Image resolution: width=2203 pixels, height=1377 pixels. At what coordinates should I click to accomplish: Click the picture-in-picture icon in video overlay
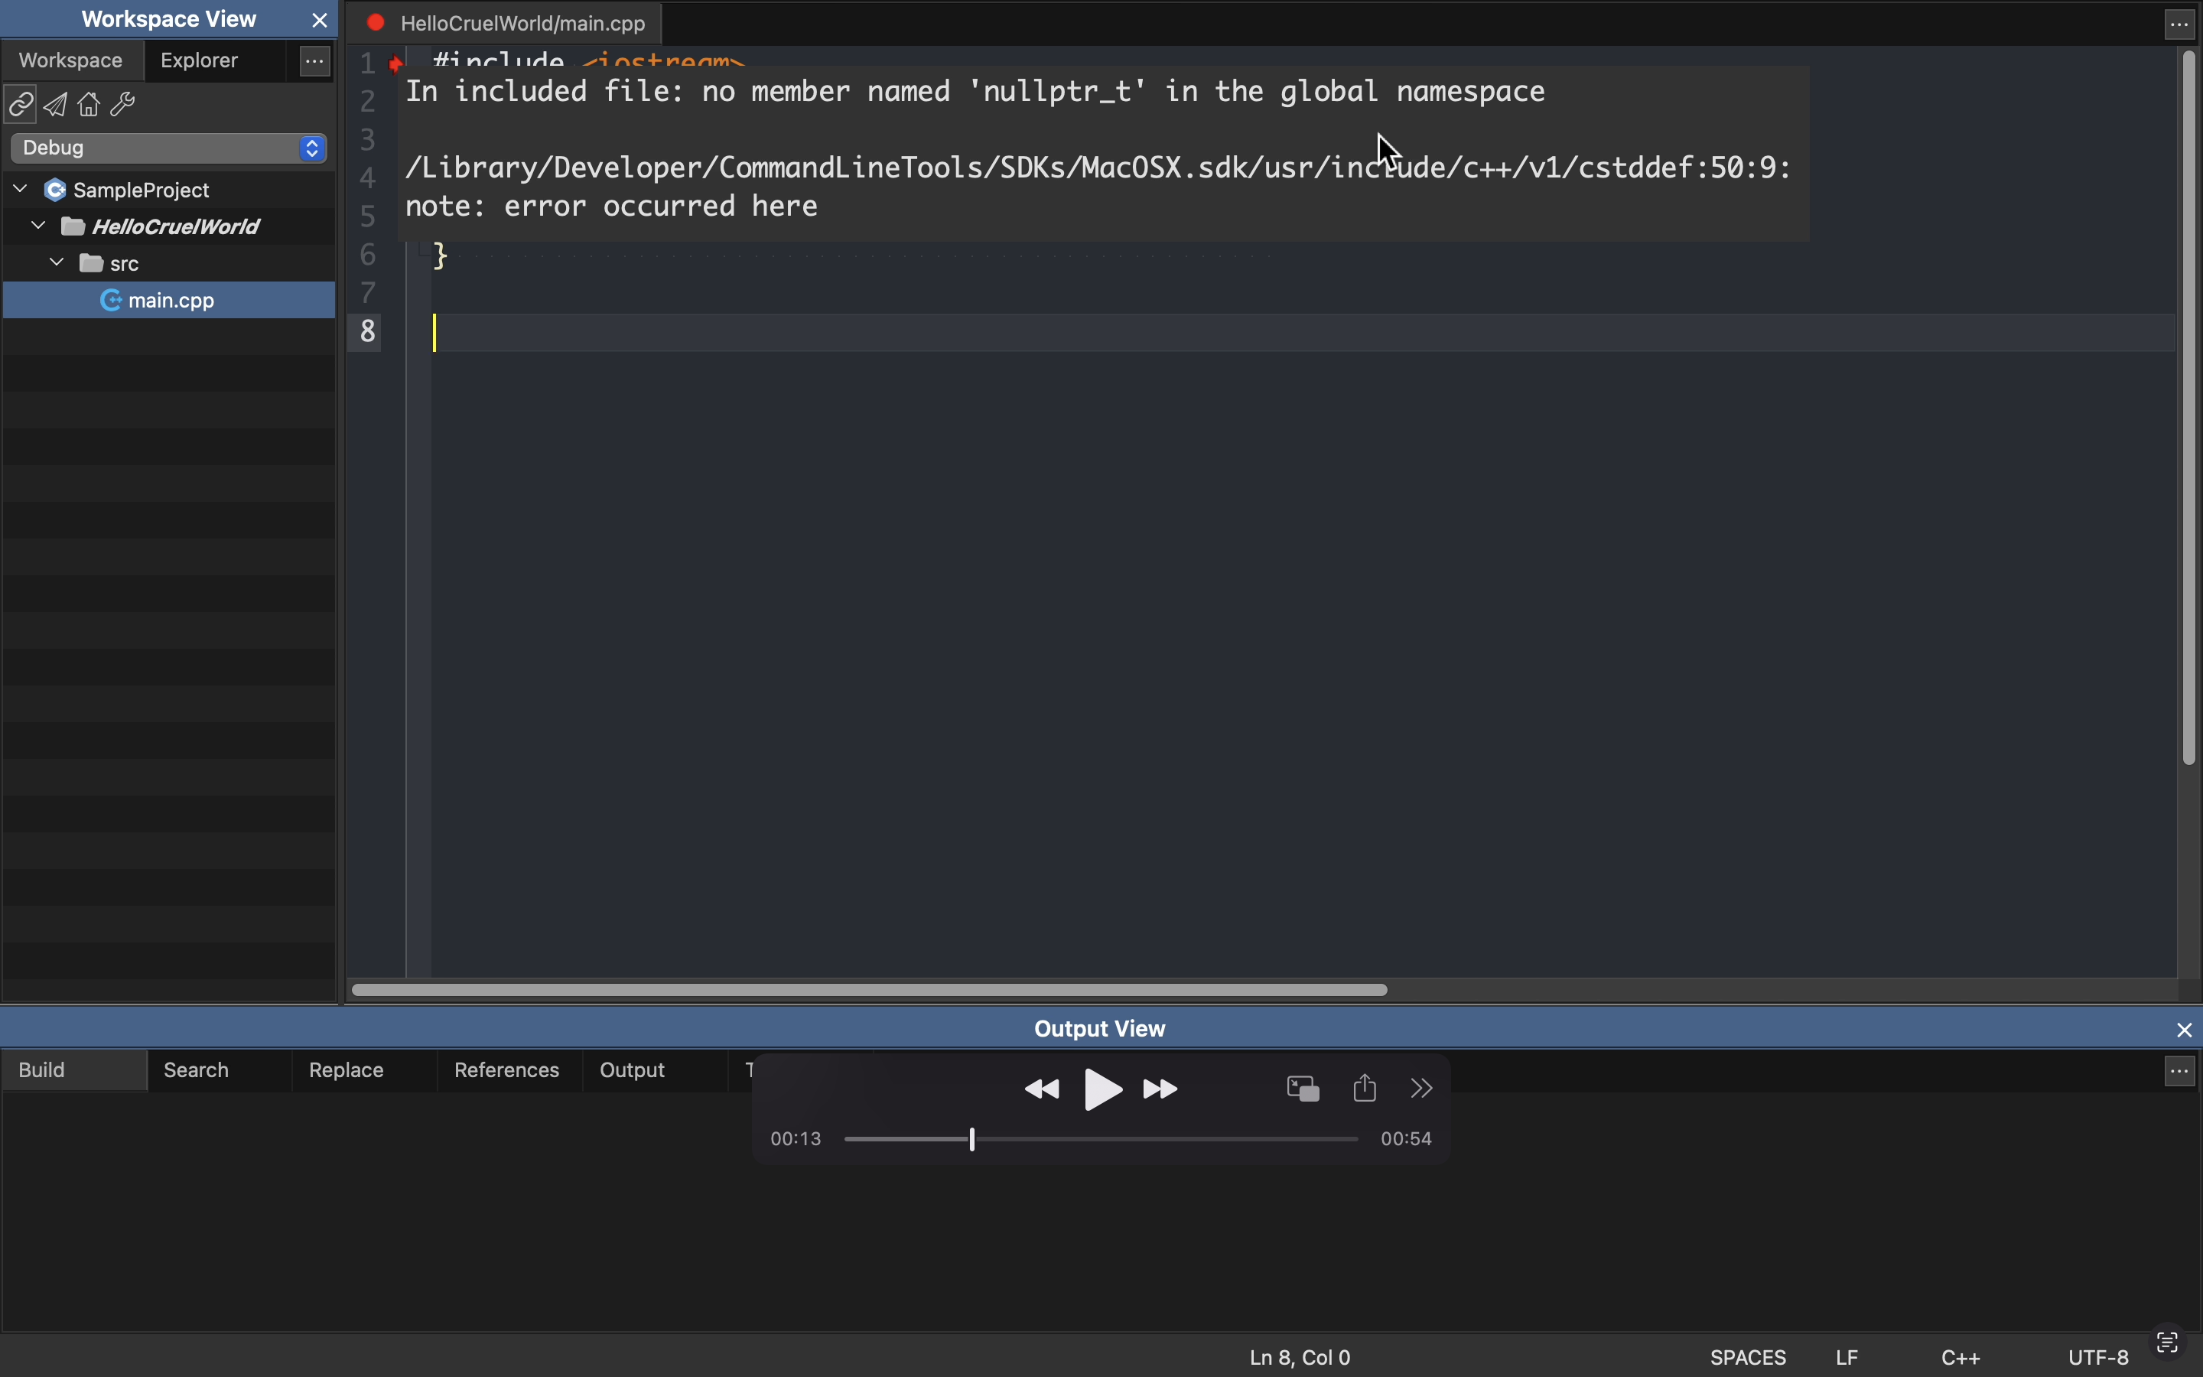click(x=1303, y=1089)
